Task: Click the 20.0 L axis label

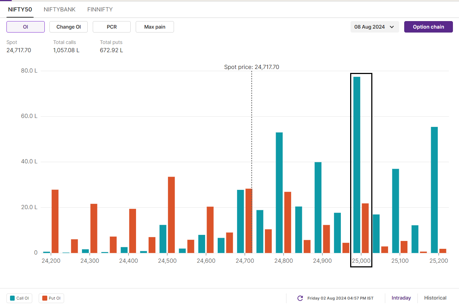Action: point(29,207)
